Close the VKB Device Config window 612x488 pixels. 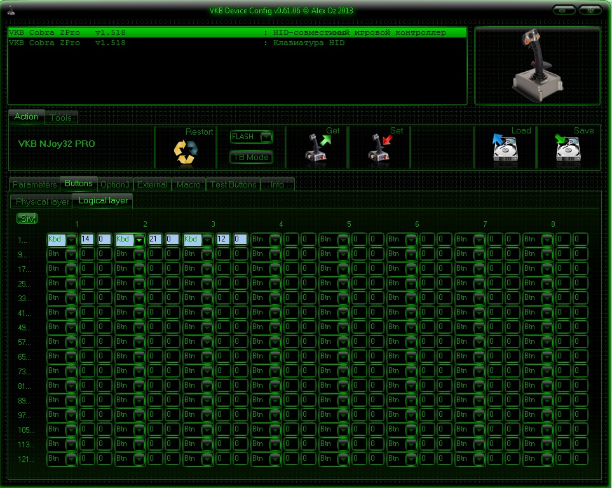coord(590,10)
